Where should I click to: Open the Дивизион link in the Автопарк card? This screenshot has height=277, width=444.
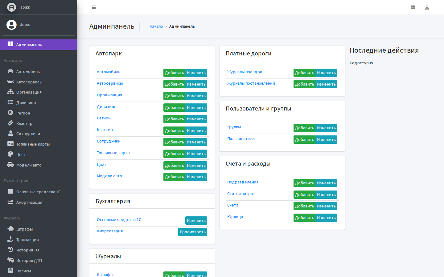(107, 107)
